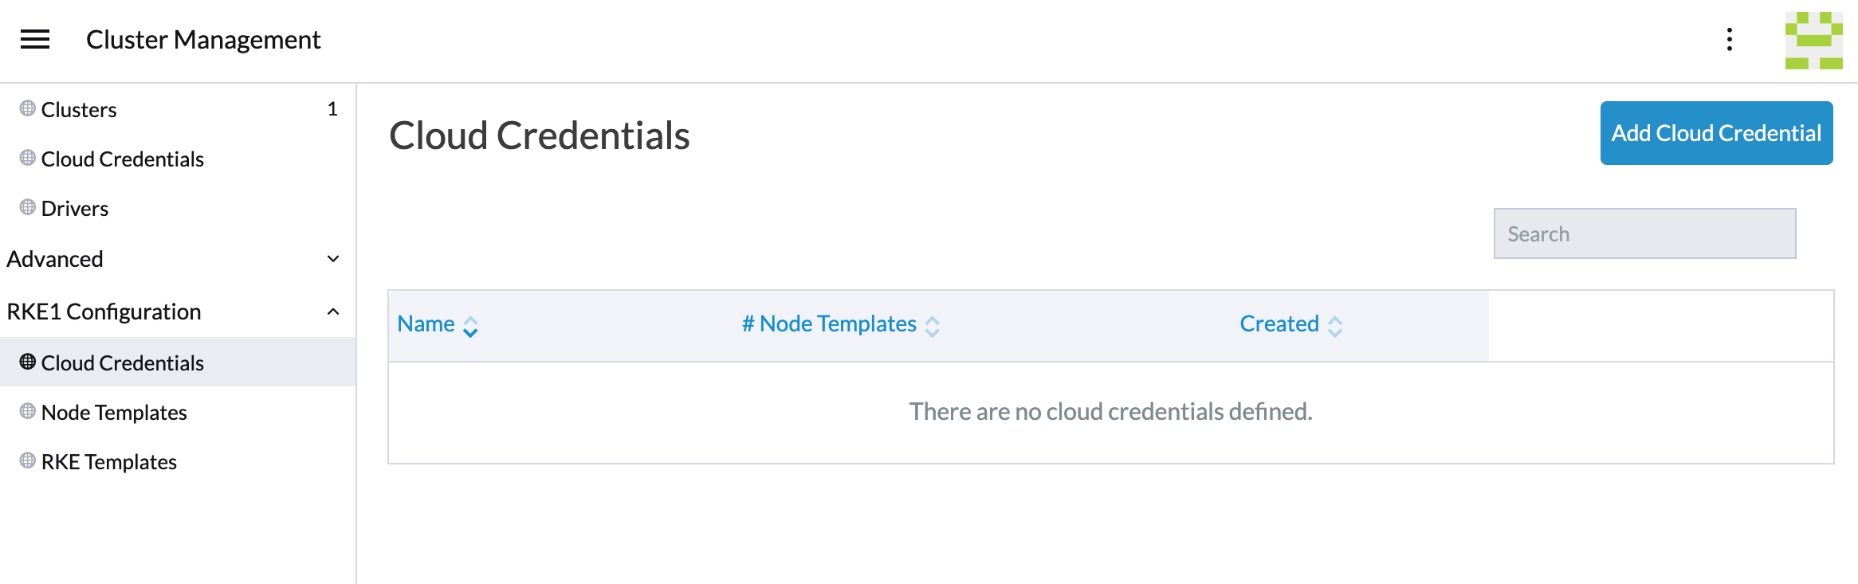Select Node Templates under RKE1 Configuration
The width and height of the screenshot is (1858, 584).
click(114, 412)
